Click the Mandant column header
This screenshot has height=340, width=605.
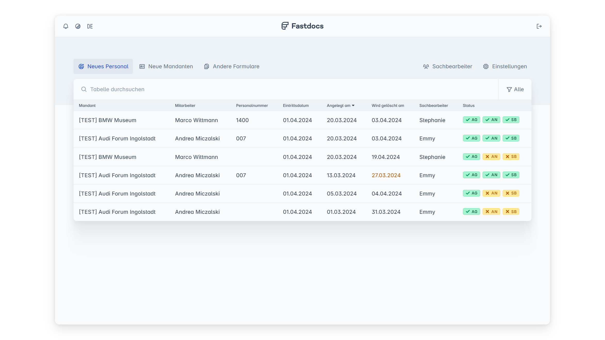pyautogui.click(x=87, y=106)
